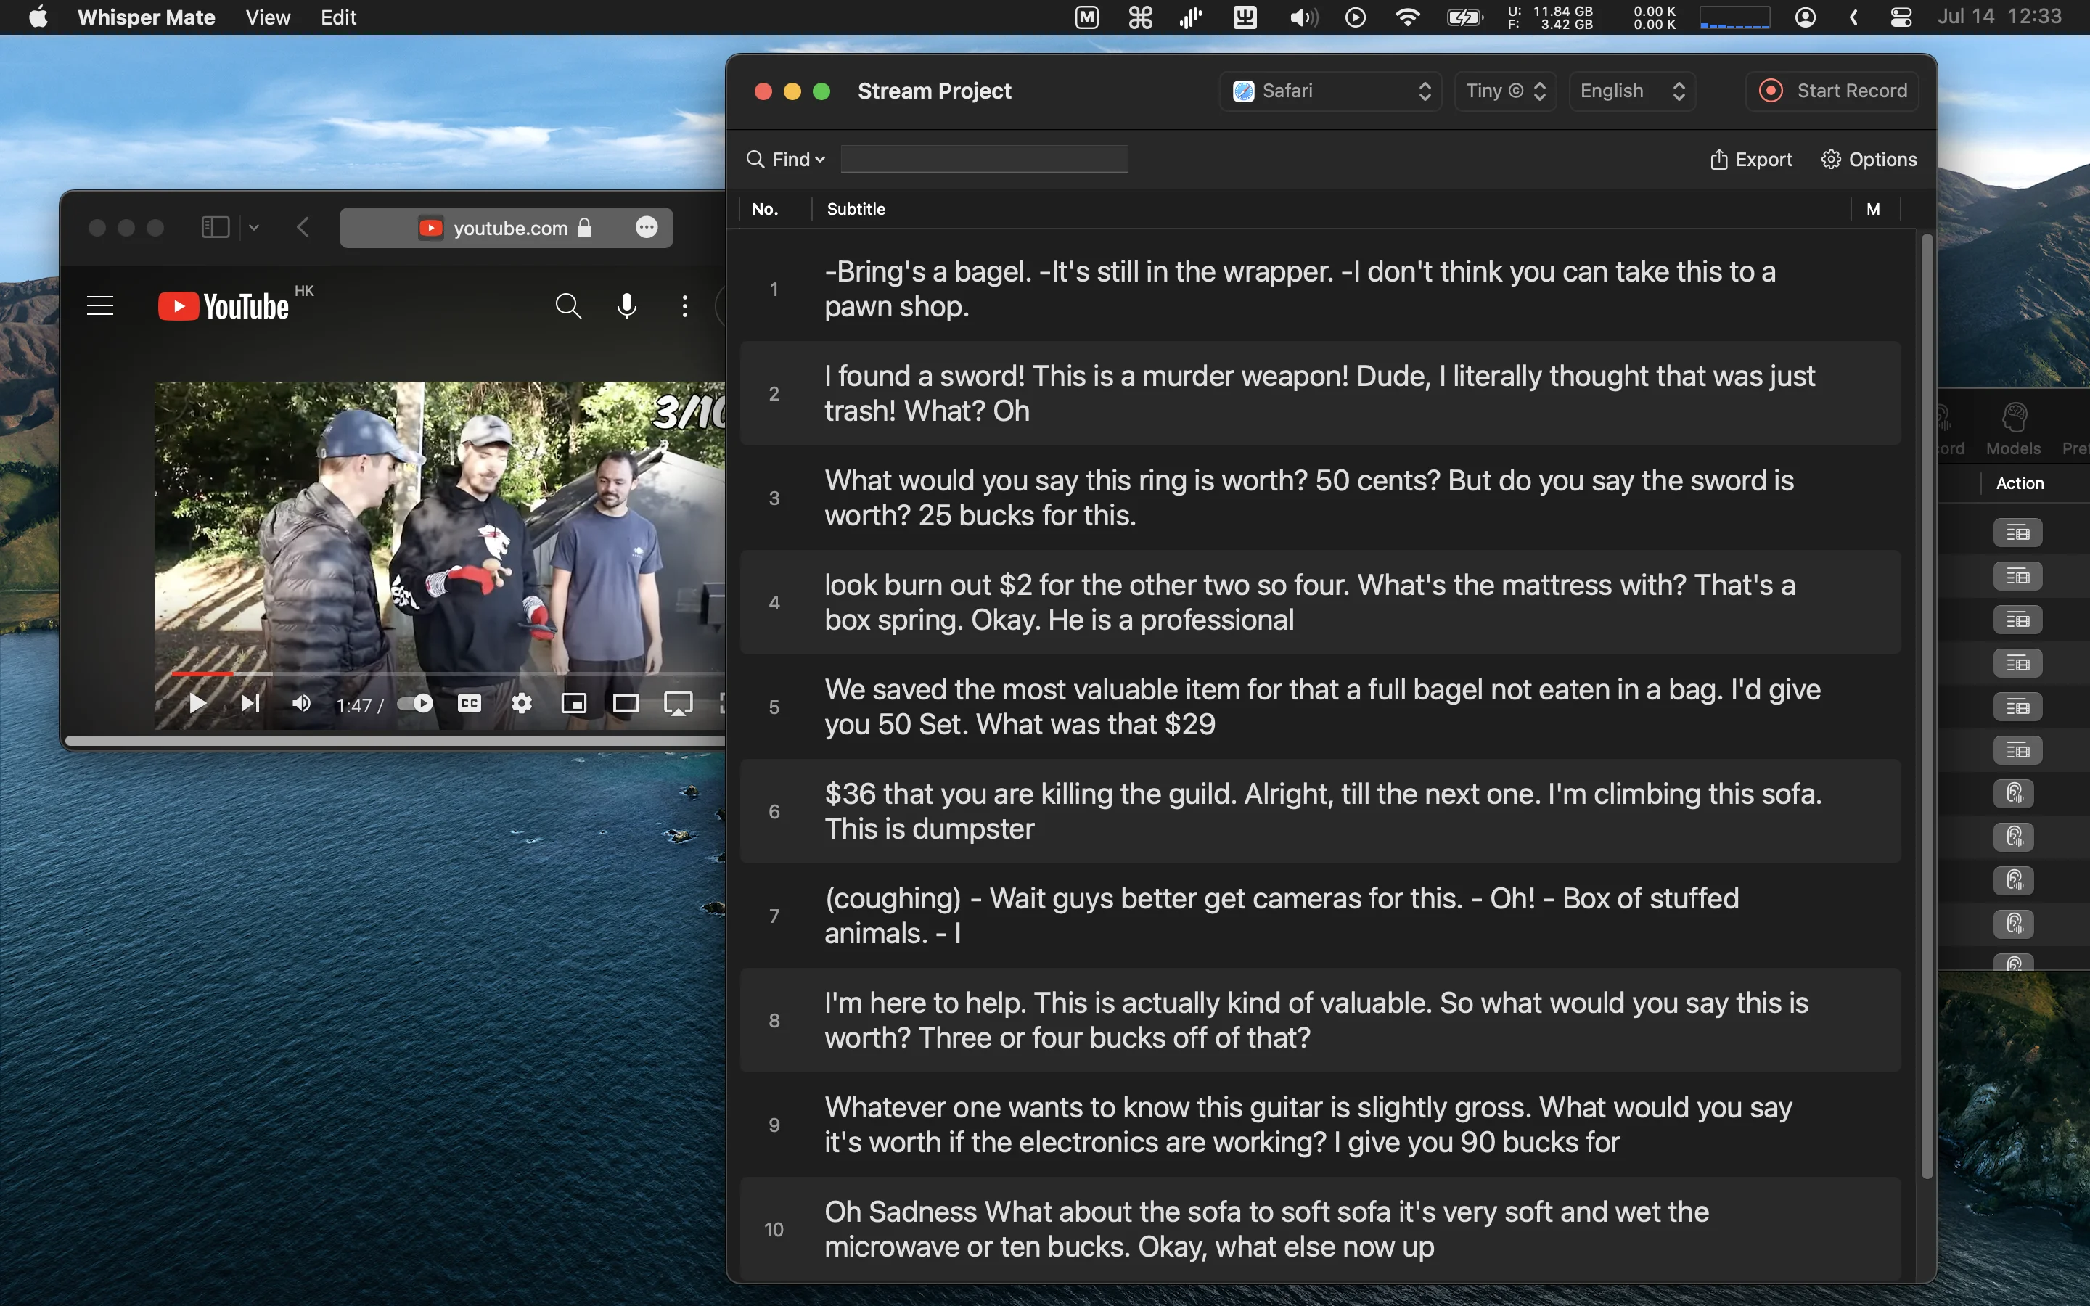Select subtitle row 7 '(coughing) - Wait guys'
Viewport: 2090px width, 1306px height.
pyautogui.click(x=1321, y=916)
